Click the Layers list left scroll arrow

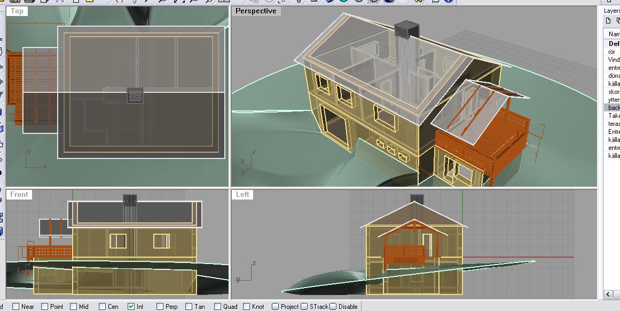point(609,294)
